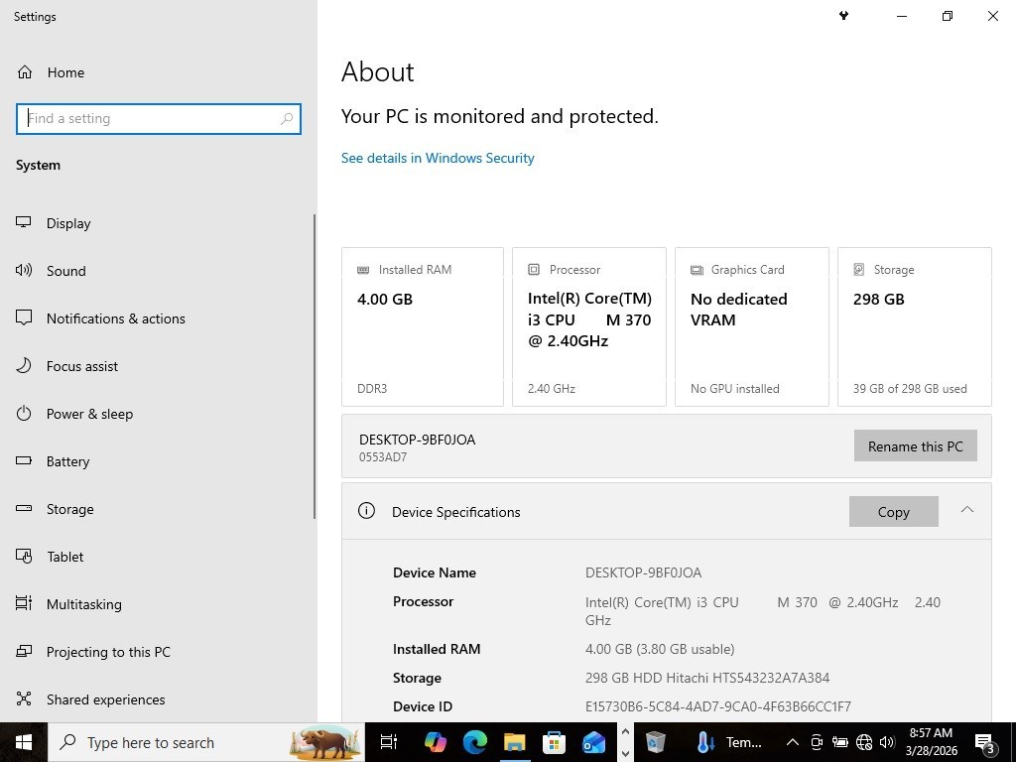Screen dimensions: 1016x762
Task: Collapse the Device Specifications section
Action: coord(966,510)
